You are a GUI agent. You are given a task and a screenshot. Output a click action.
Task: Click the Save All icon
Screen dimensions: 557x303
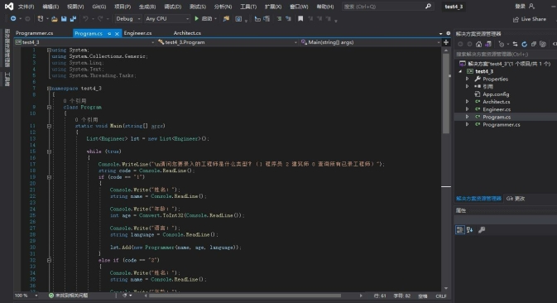click(x=73, y=19)
